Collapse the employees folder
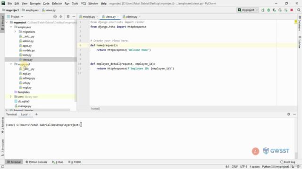 11,27
